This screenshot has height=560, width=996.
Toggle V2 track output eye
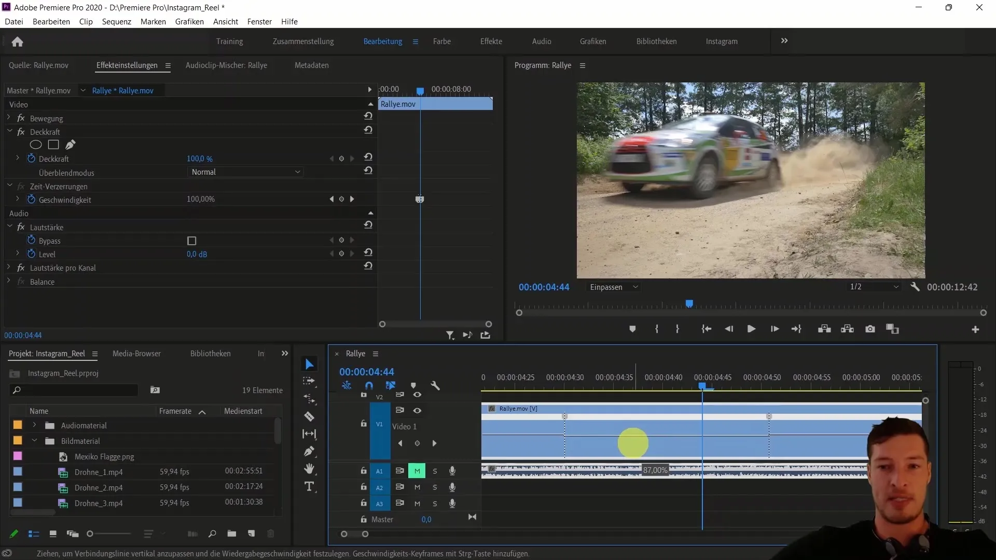coord(417,395)
